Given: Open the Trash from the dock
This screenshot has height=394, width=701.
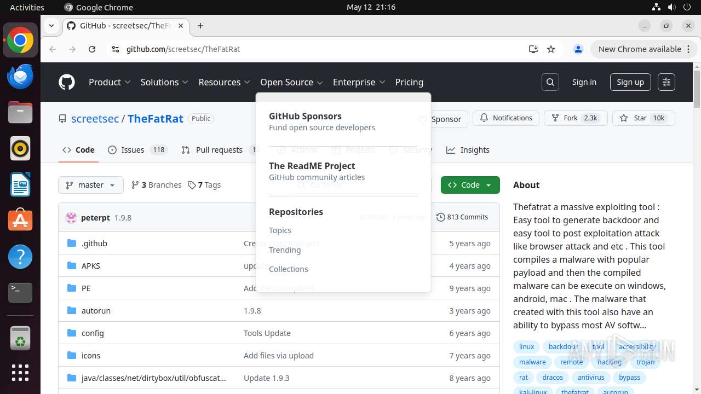Looking at the screenshot, I should 20,338.
